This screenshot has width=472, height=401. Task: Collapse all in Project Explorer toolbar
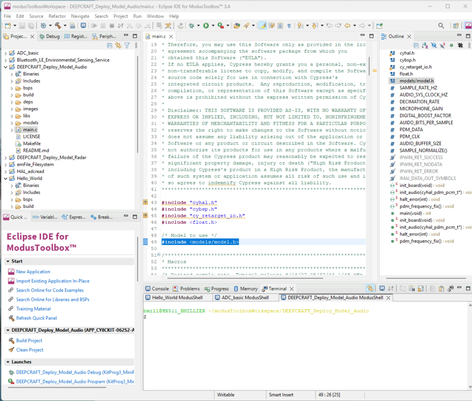tap(110, 46)
